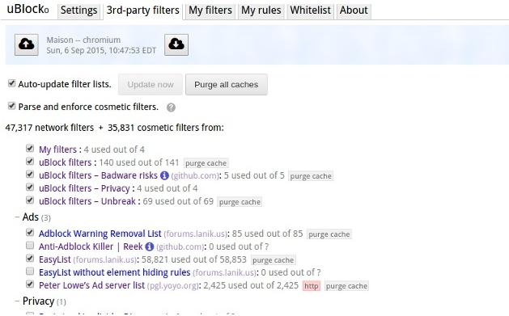Select the 3rd-party filters tab
The height and width of the screenshot is (316, 509).
[143, 11]
